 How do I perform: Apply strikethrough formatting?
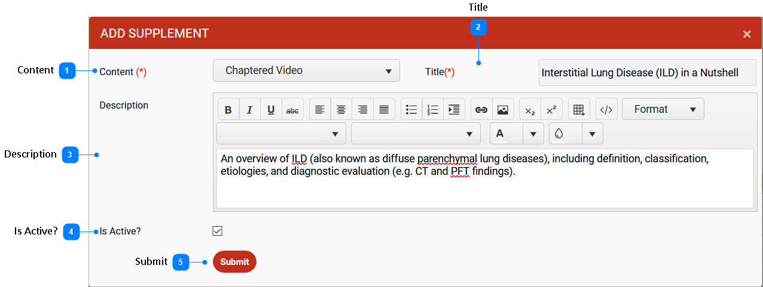[292, 110]
